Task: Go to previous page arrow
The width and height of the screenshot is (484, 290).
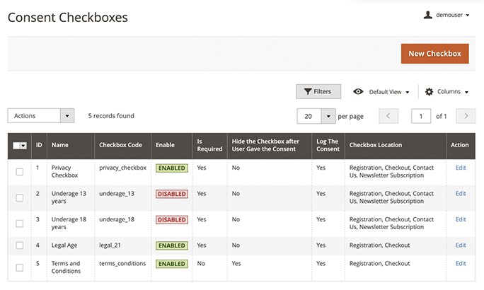Action: point(389,116)
